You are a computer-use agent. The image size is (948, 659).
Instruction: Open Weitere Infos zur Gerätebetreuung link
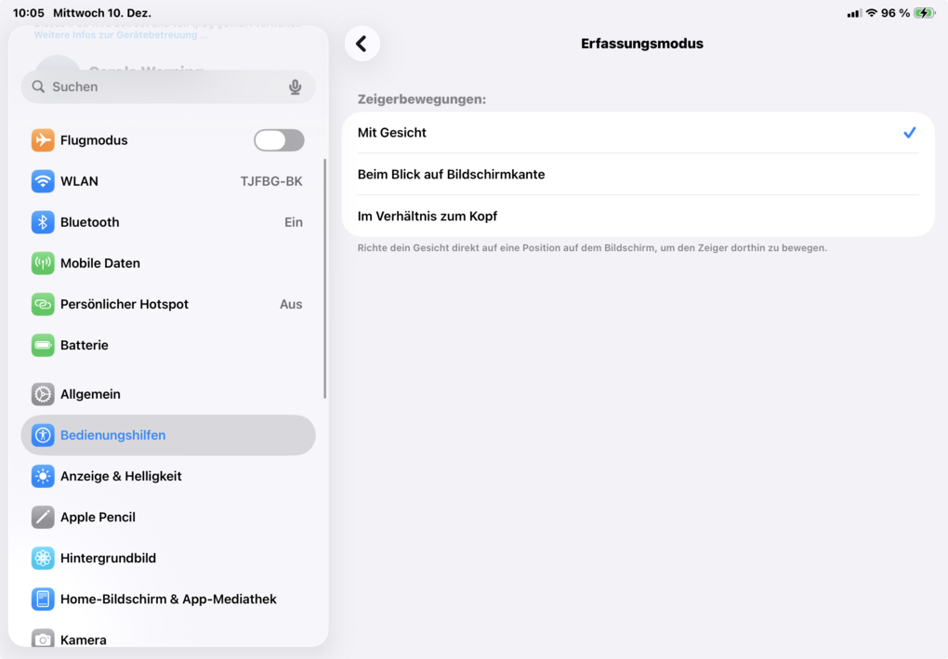coord(121,35)
